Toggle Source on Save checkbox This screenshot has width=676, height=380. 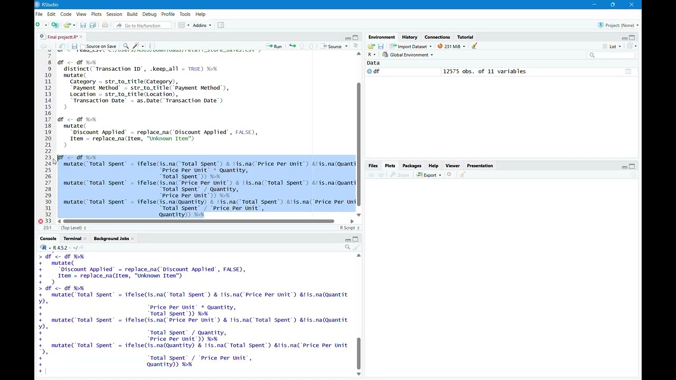[82, 46]
